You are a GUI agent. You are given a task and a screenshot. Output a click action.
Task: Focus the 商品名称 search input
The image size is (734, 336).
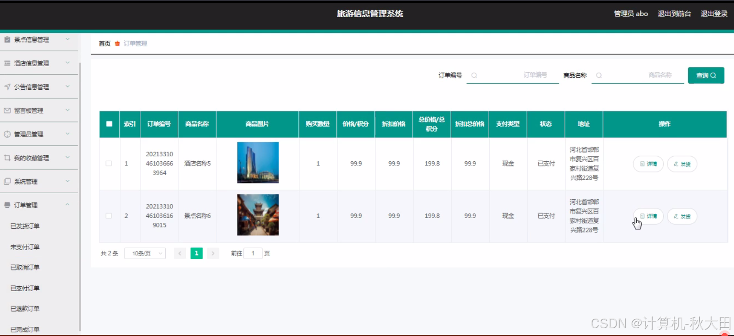click(x=638, y=75)
